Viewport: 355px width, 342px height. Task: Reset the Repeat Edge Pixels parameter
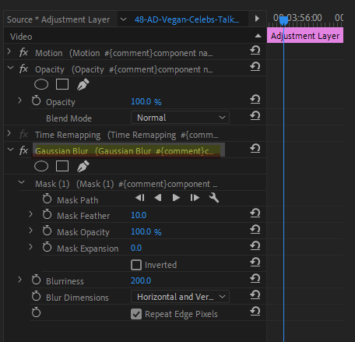[255, 311]
